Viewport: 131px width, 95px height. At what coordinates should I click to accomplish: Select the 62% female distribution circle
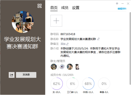[57, 84]
